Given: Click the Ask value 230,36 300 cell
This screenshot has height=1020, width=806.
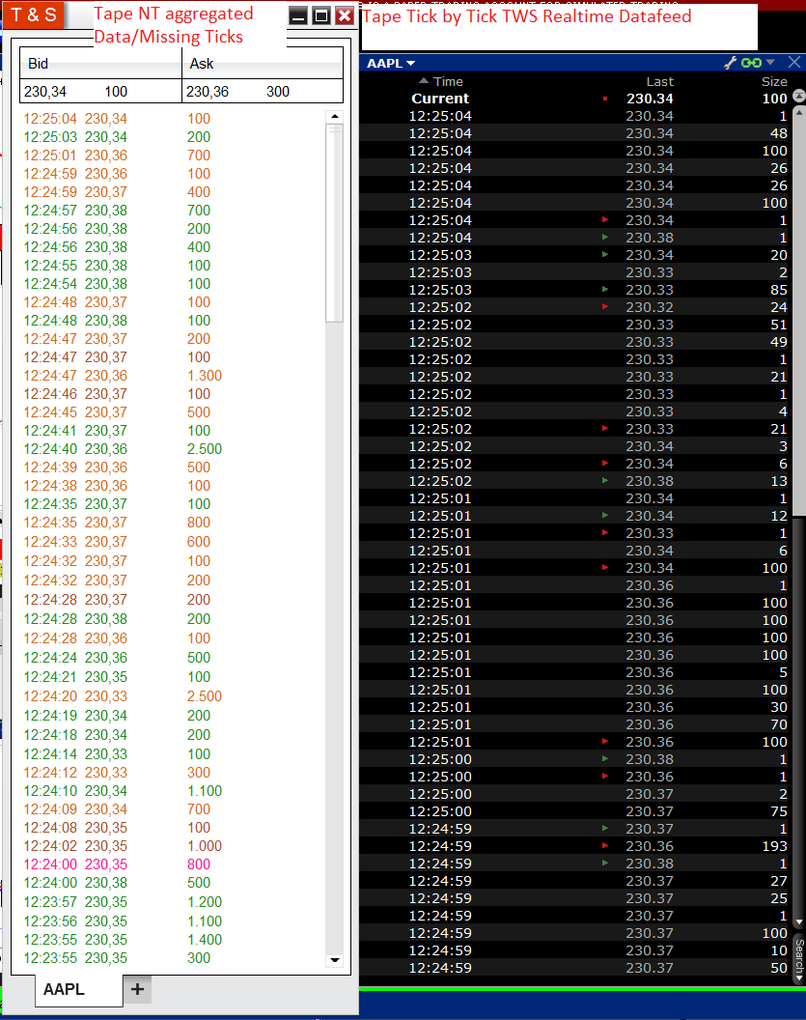Looking at the screenshot, I should point(263,91).
